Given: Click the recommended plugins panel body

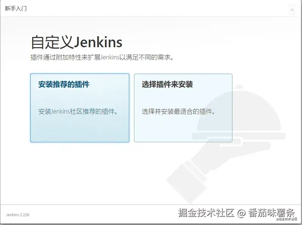Looking at the screenshot, I should coord(80,125).
